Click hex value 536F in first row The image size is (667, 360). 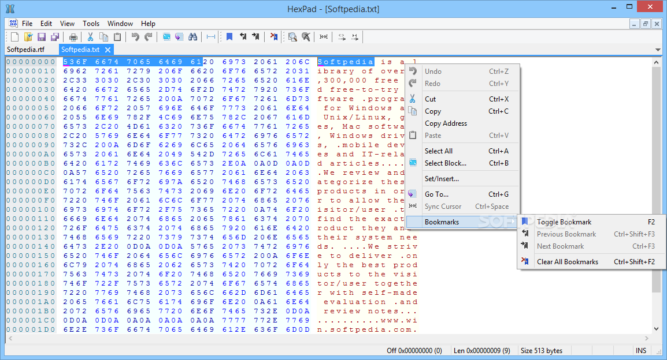(75, 62)
